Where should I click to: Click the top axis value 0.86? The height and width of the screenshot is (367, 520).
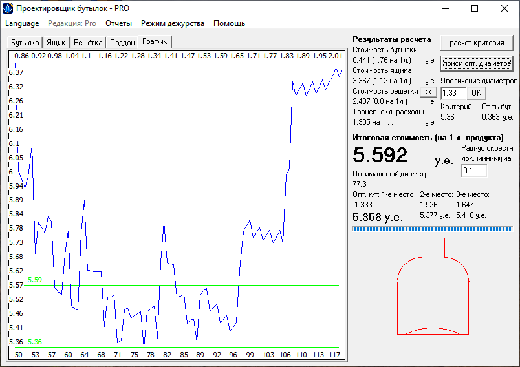click(21, 56)
